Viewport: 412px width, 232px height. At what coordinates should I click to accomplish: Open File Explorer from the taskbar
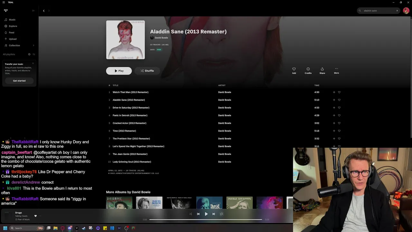pos(55,228)
